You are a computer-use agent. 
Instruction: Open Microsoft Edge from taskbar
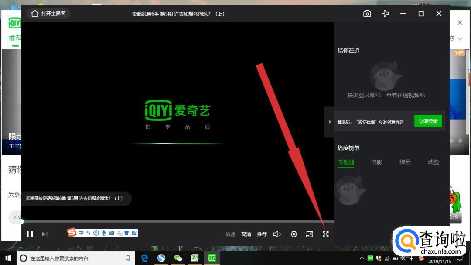[144, 258]
